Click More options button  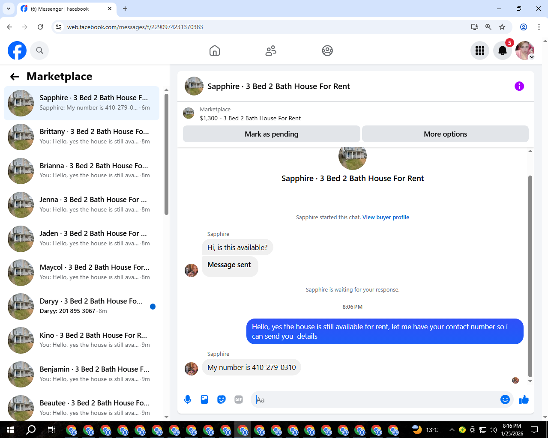point(445,134)
